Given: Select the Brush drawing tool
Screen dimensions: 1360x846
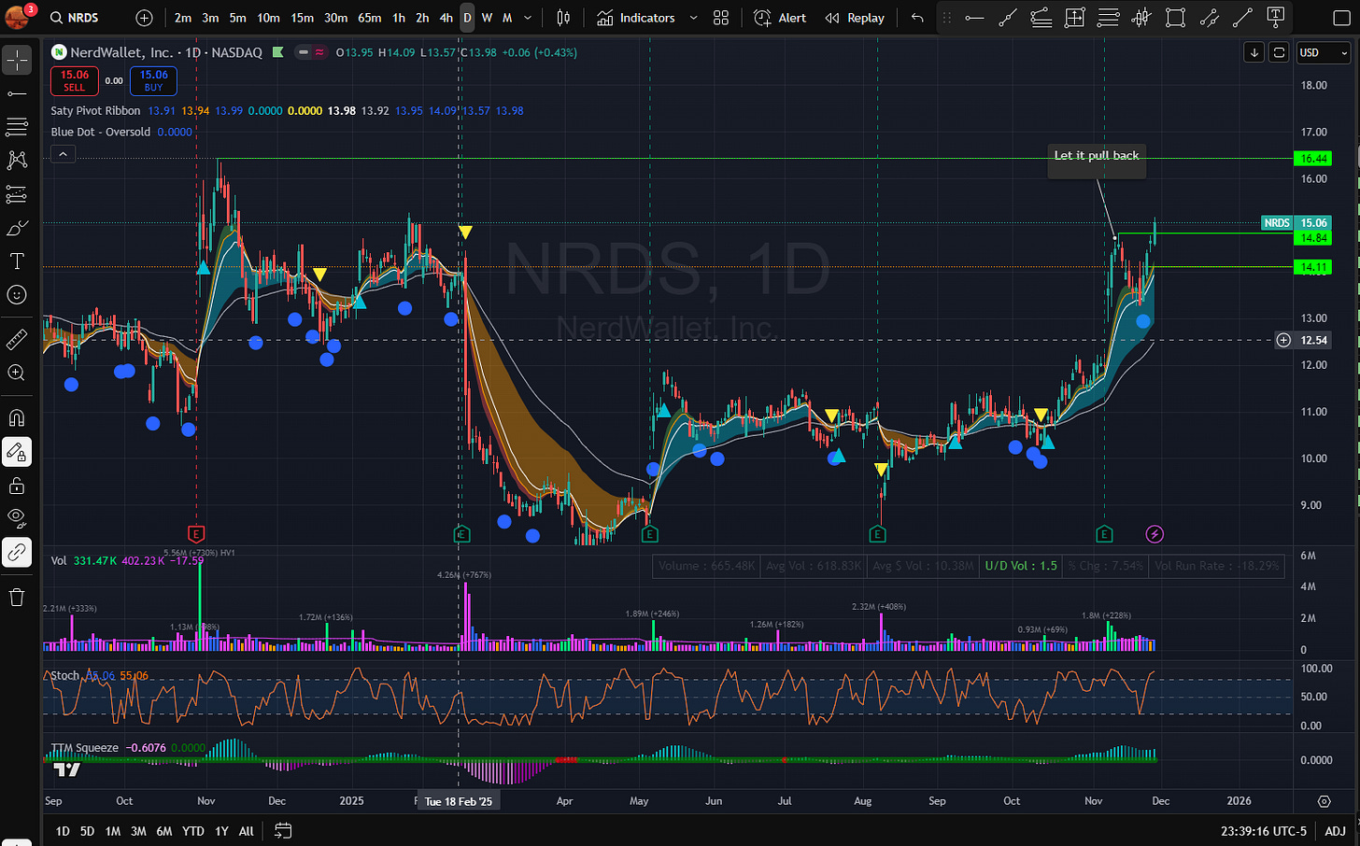Looking at the screenshot, I should [x=17, y=228].
